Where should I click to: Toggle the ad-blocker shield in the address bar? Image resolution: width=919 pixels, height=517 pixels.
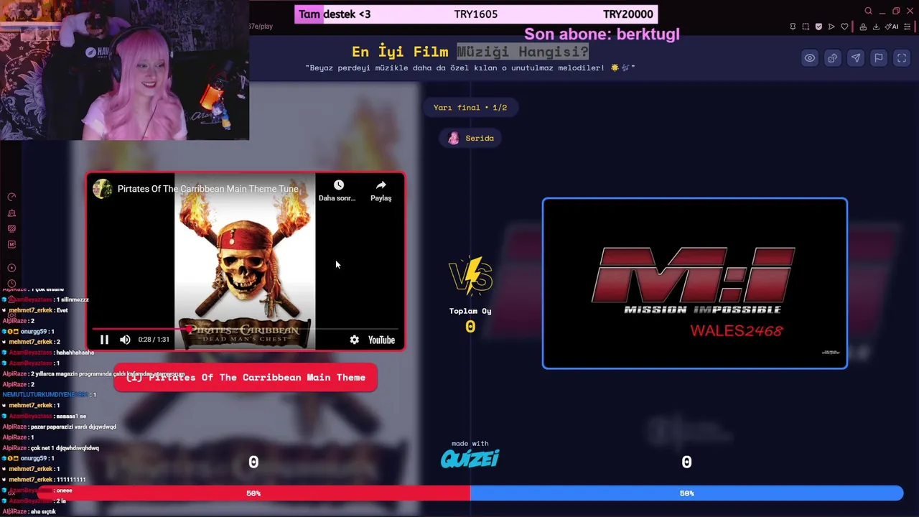pos(818,27)
